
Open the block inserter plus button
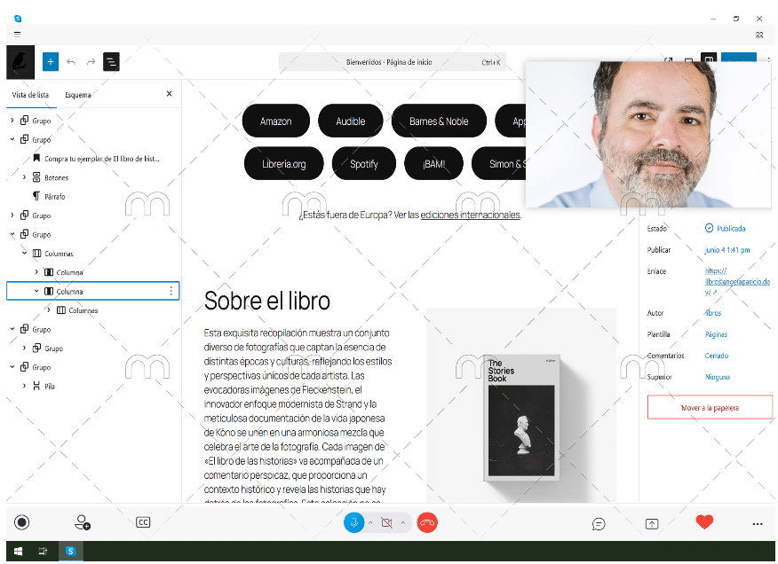click(51, 62)
